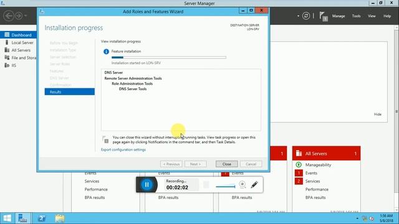Click the speaker icon in system tray
Image resolution: width=399 pixels, height=224 pixels.
372,218
